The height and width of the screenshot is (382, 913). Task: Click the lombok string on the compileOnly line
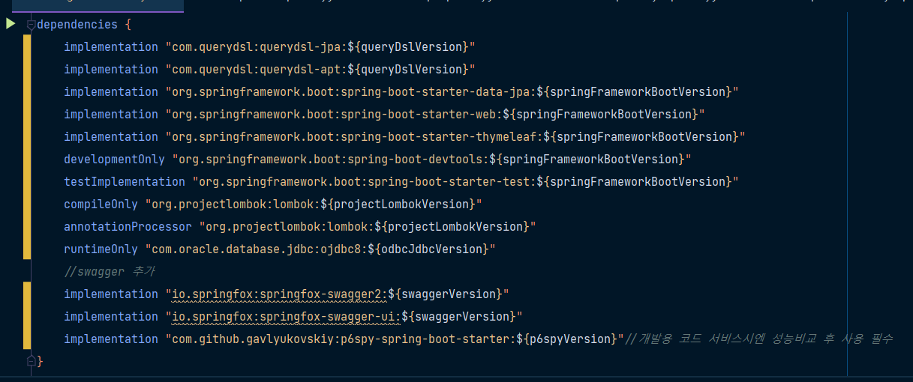[x=314, y=204]
